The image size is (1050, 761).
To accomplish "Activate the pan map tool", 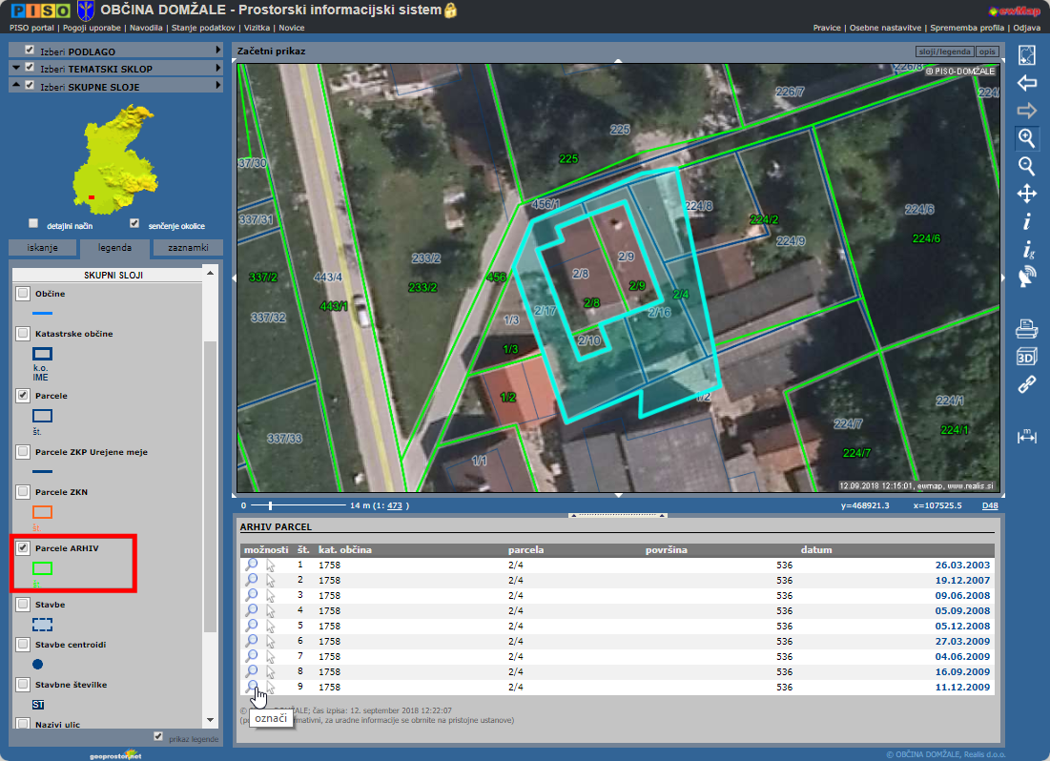I will coord(1027,195).
